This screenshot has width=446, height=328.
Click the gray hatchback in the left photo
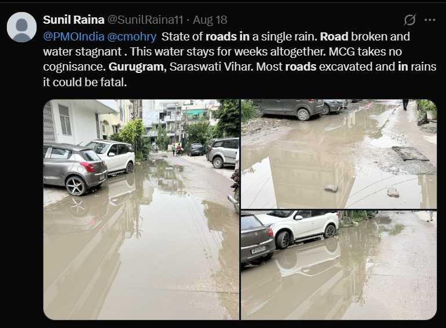[x=75, y=169]
